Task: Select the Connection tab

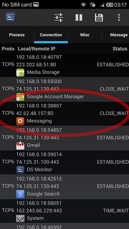Action: pyautogui.click(x=51, y=35)
